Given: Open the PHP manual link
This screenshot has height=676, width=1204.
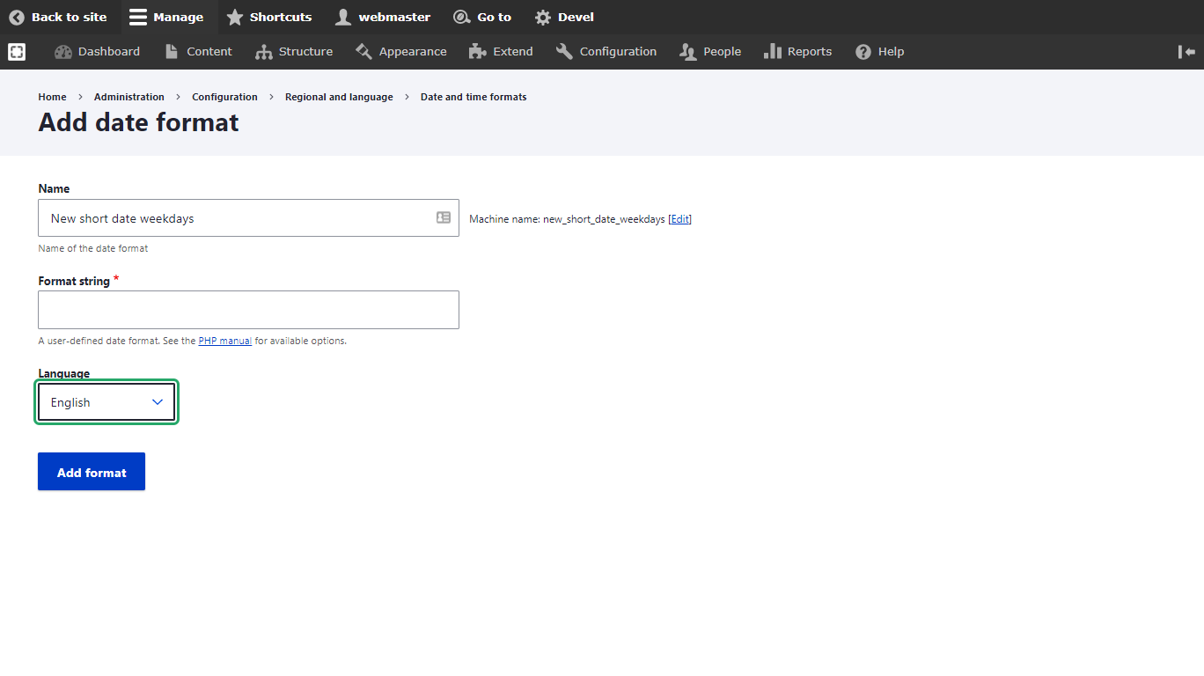Looking at the screenshot, I should (x=225, y=341).
